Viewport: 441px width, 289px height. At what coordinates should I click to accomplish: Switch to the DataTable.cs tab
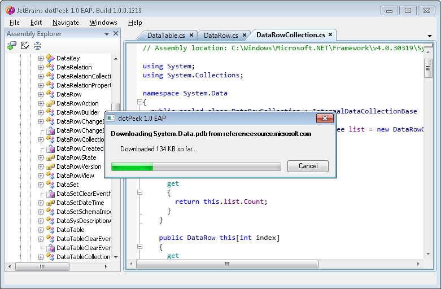tap(166, 36)
